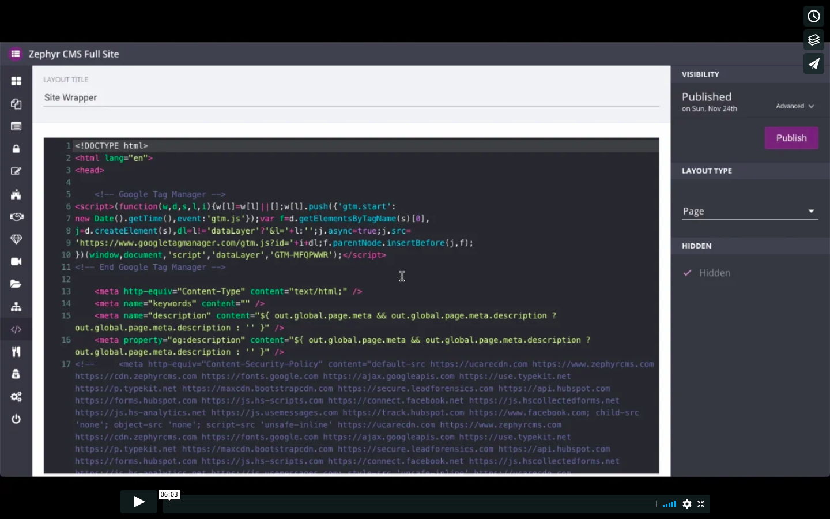This screenshot has height=519, width=830.
Task: Click the Content-Type meta line
Action: (x=228, y=291)
